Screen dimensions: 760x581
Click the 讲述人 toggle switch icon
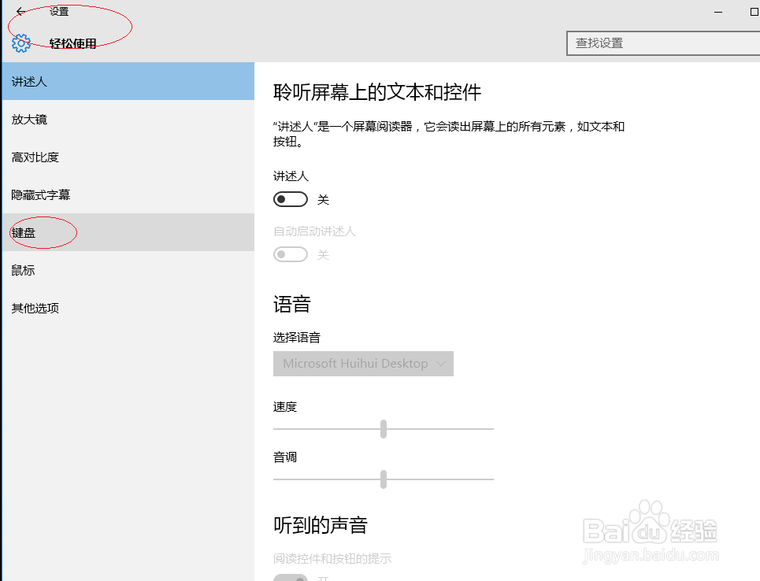[x=291, y=199]
